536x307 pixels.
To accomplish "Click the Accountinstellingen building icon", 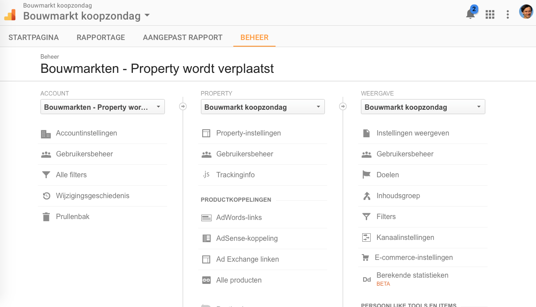I will (x=46, y=133).
